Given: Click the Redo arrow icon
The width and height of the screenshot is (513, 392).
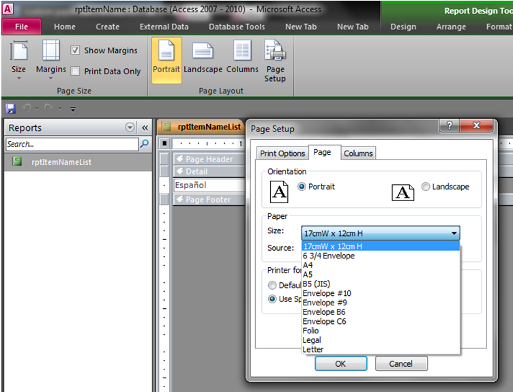Looking at the screenshot, I should (48, 108).
